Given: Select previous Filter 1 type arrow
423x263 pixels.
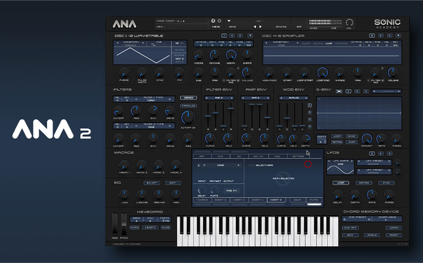Looking at the screenshot, I should [x=136, y=99].
